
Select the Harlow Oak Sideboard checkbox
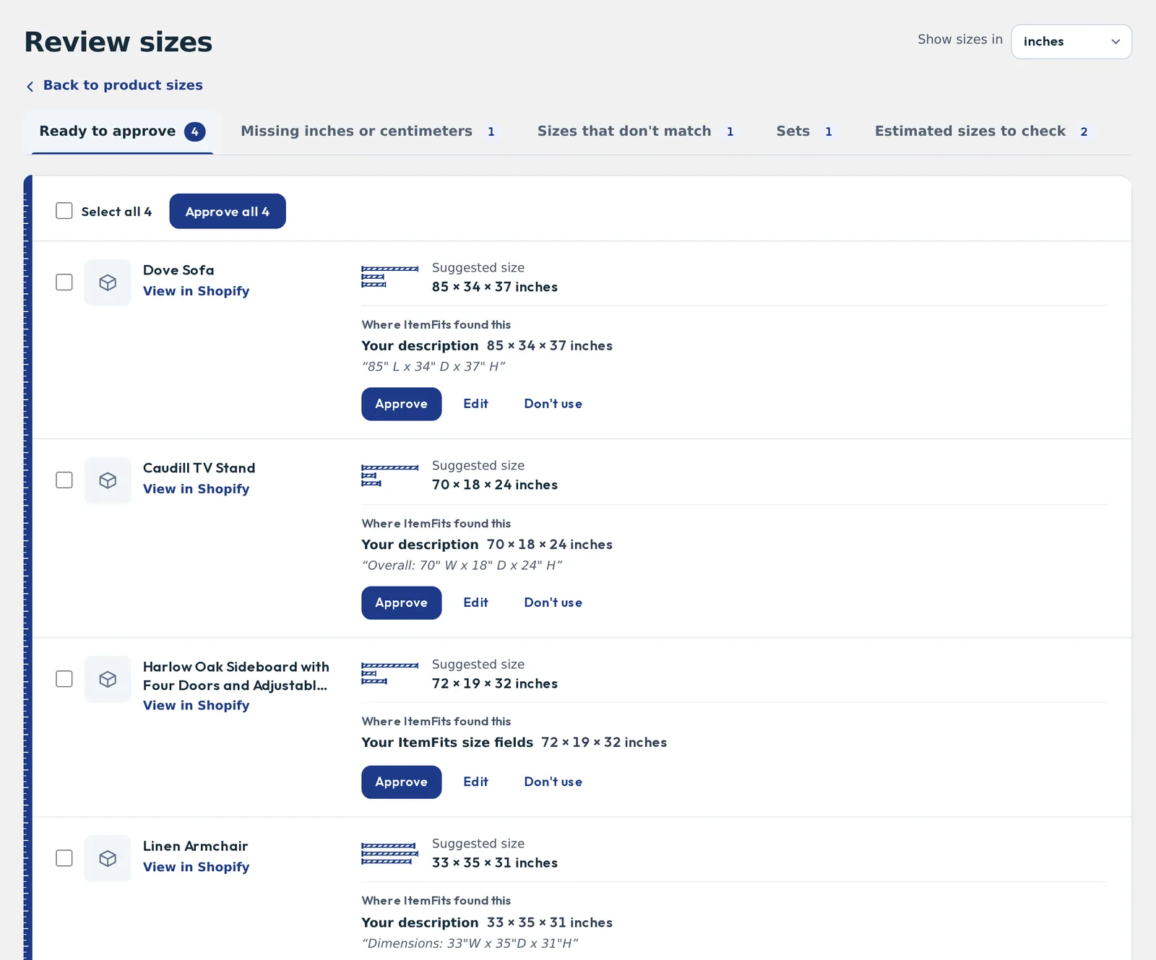tap(64, 678)
